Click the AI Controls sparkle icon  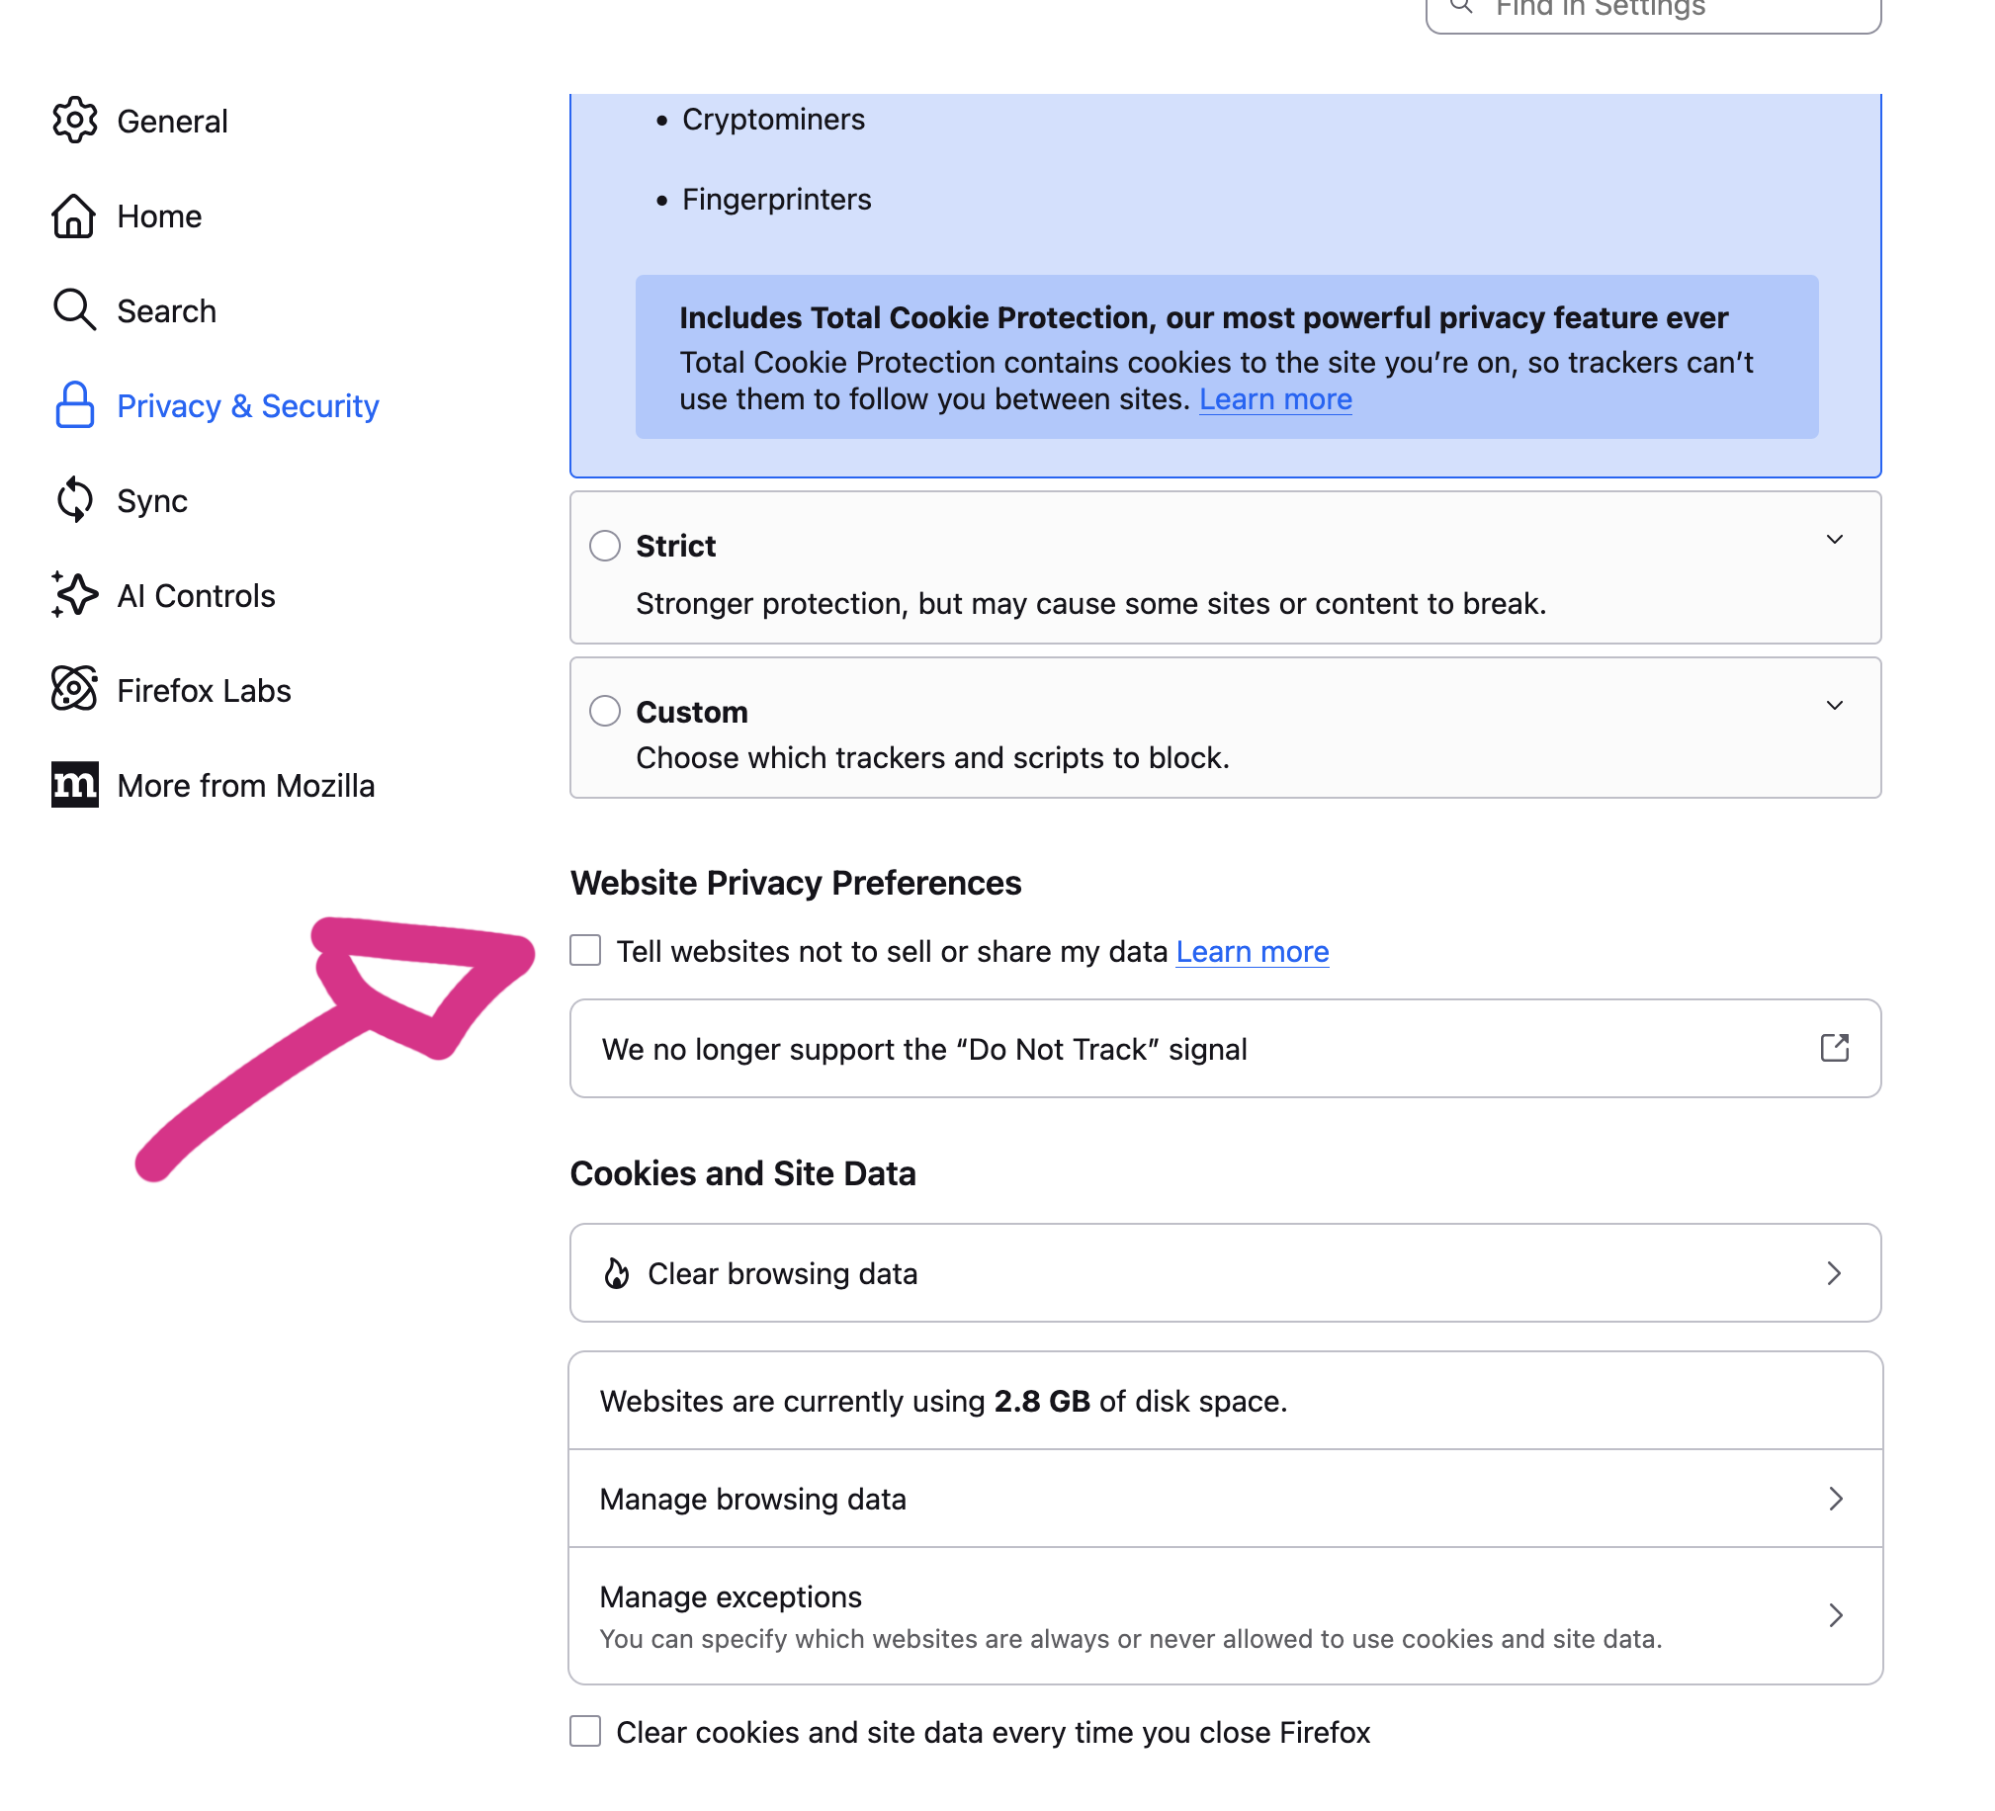[x=74, y=596]
